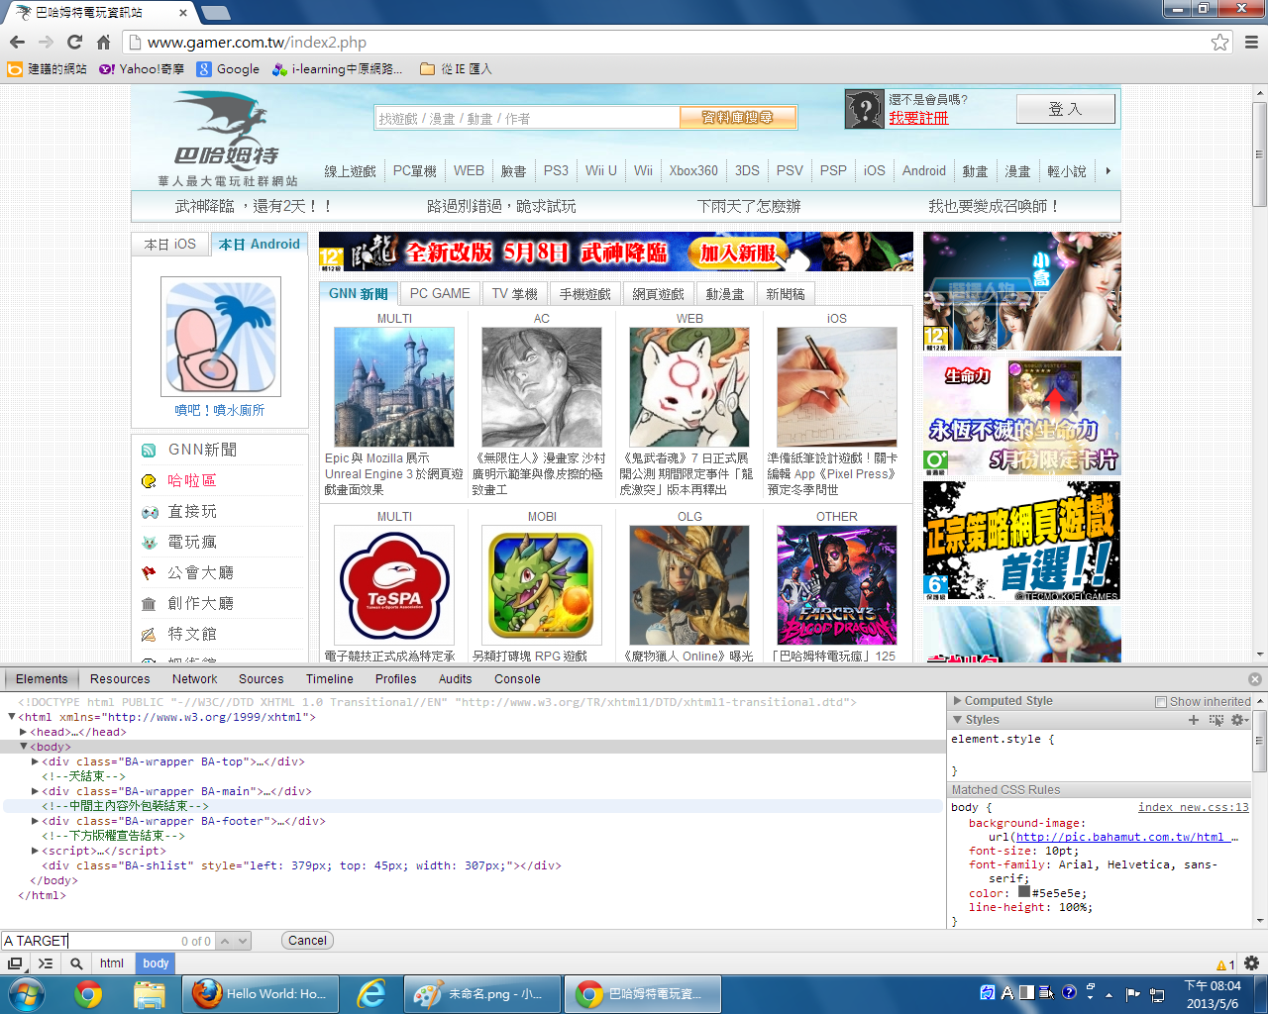
Task: Toggle element state icon in Styles header
Action: point(1216,720)
